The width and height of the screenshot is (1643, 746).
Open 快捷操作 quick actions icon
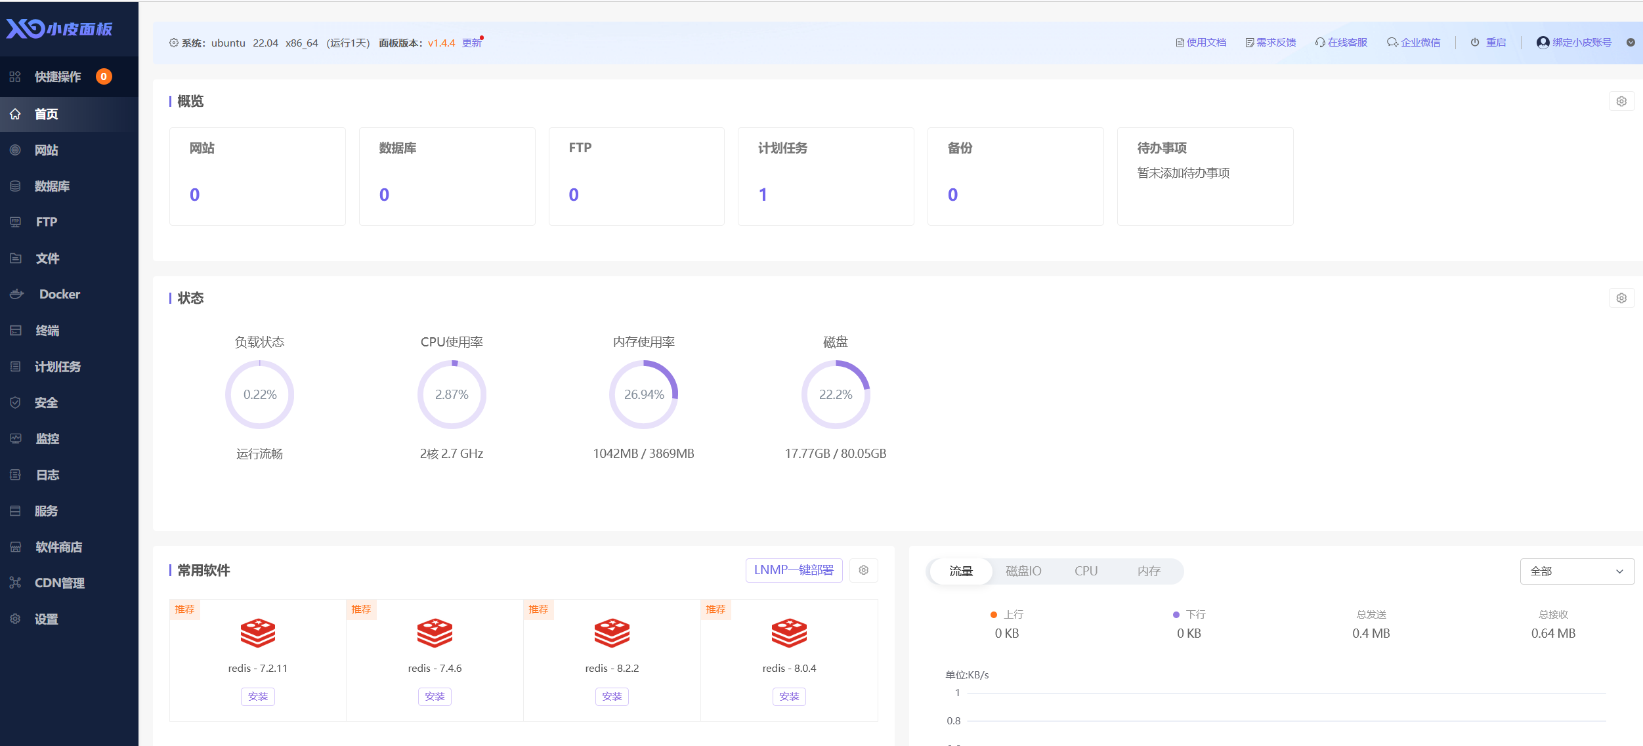(15, 77)
